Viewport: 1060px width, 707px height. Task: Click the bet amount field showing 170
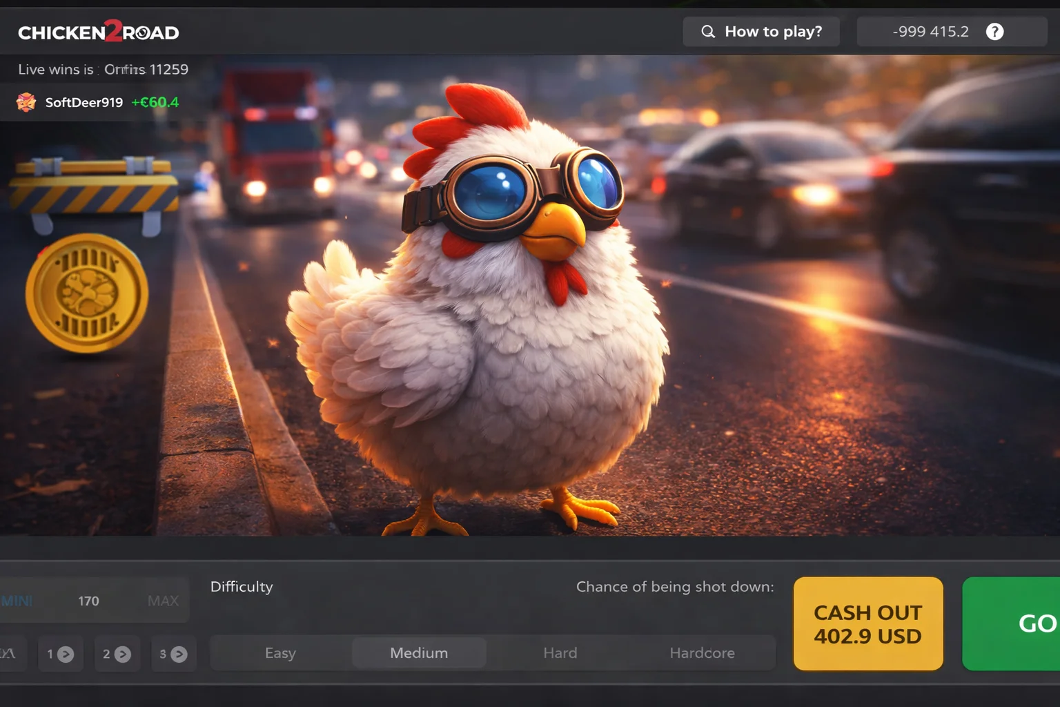(x=88, y=601)
